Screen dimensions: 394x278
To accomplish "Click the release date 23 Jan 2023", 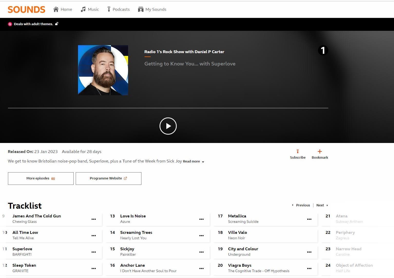I will 46,152.
